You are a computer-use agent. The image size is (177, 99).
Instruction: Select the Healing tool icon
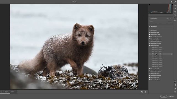pyautogui.click(x=175, y=9)
